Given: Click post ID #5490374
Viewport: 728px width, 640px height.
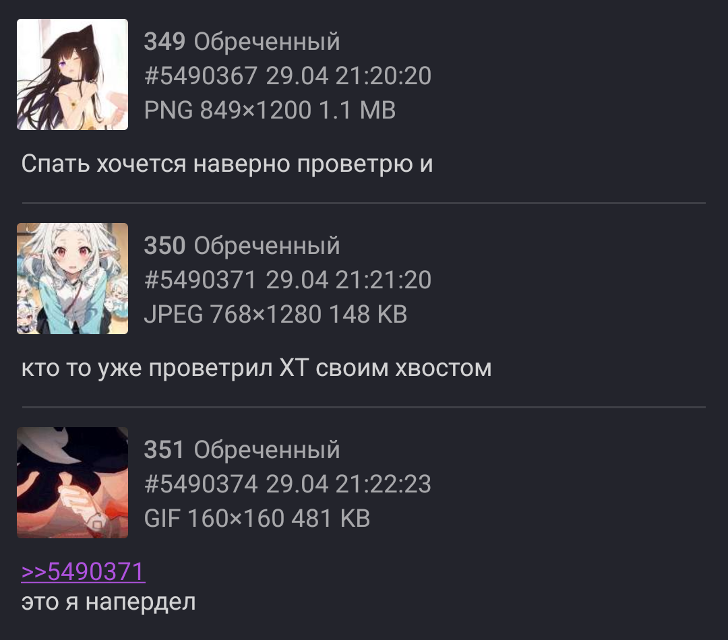Looking at the screenshot, I should [201, 484].
